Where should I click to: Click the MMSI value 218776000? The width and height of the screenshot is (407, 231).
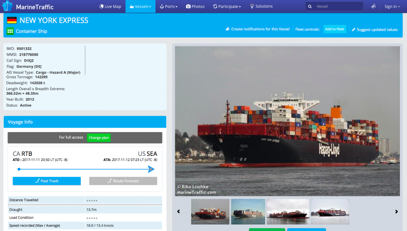click(x=29, y=54)
